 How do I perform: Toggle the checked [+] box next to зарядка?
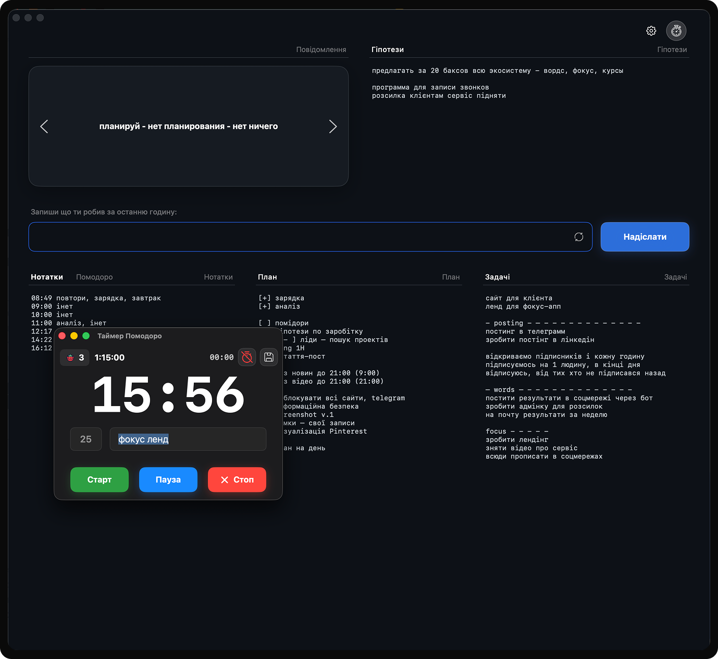[265, 298]
